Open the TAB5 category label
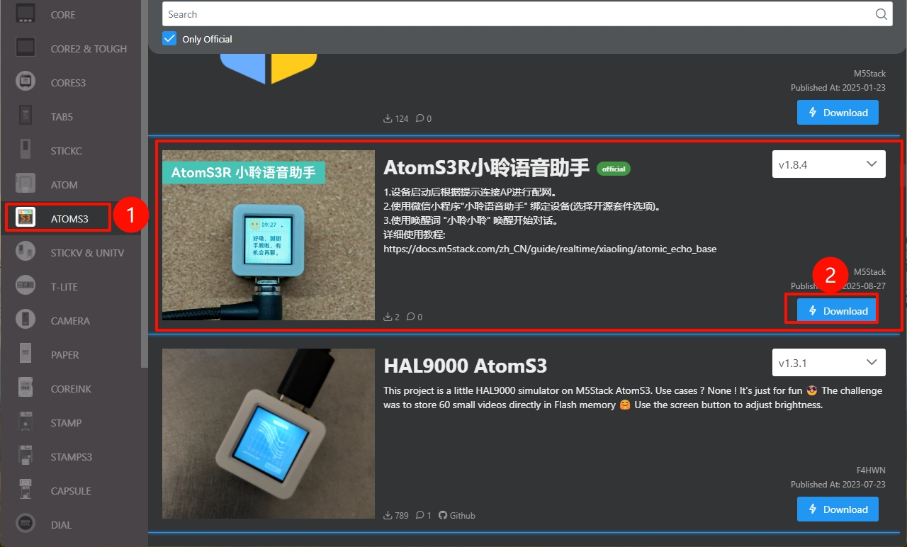907x547 pixels. 62,117
